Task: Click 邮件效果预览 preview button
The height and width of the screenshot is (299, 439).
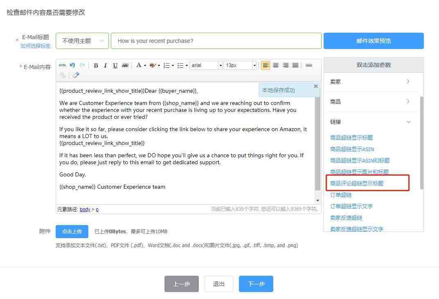Action: (x=374, y=41)
